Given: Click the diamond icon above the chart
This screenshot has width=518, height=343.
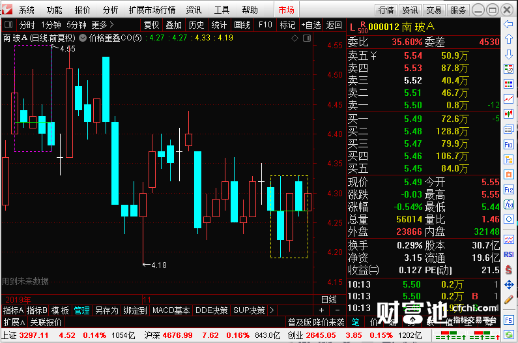Looking at the screenshot, I should click(295, 38).
